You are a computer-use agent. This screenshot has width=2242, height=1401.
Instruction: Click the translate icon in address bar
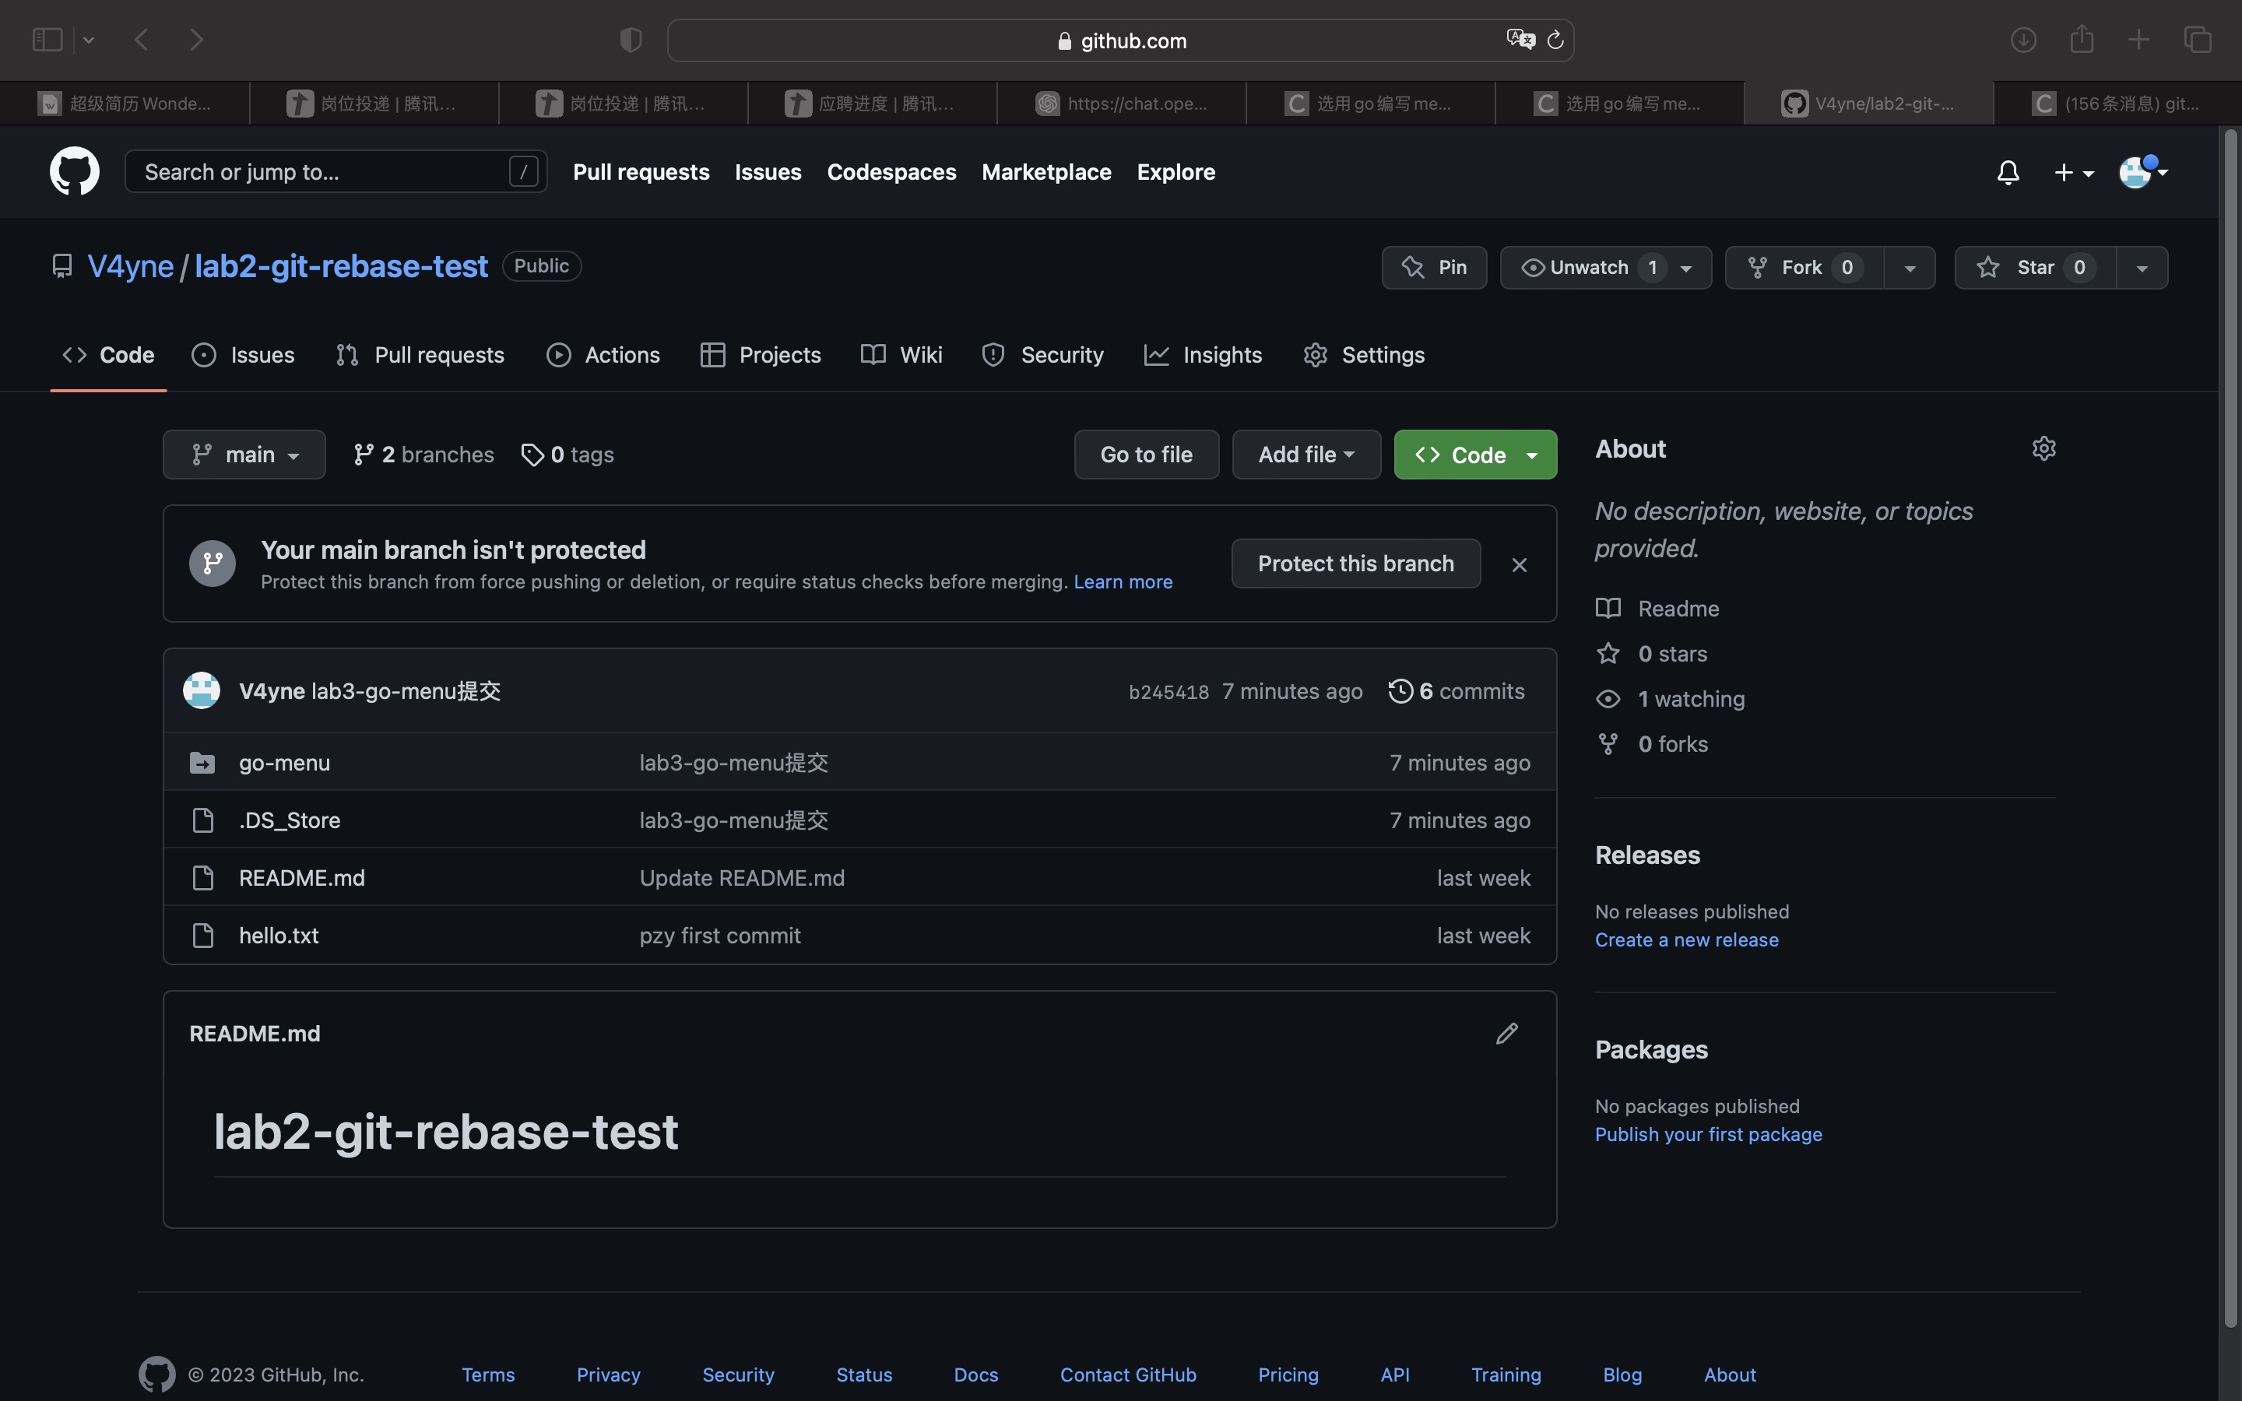point(1520,40)
